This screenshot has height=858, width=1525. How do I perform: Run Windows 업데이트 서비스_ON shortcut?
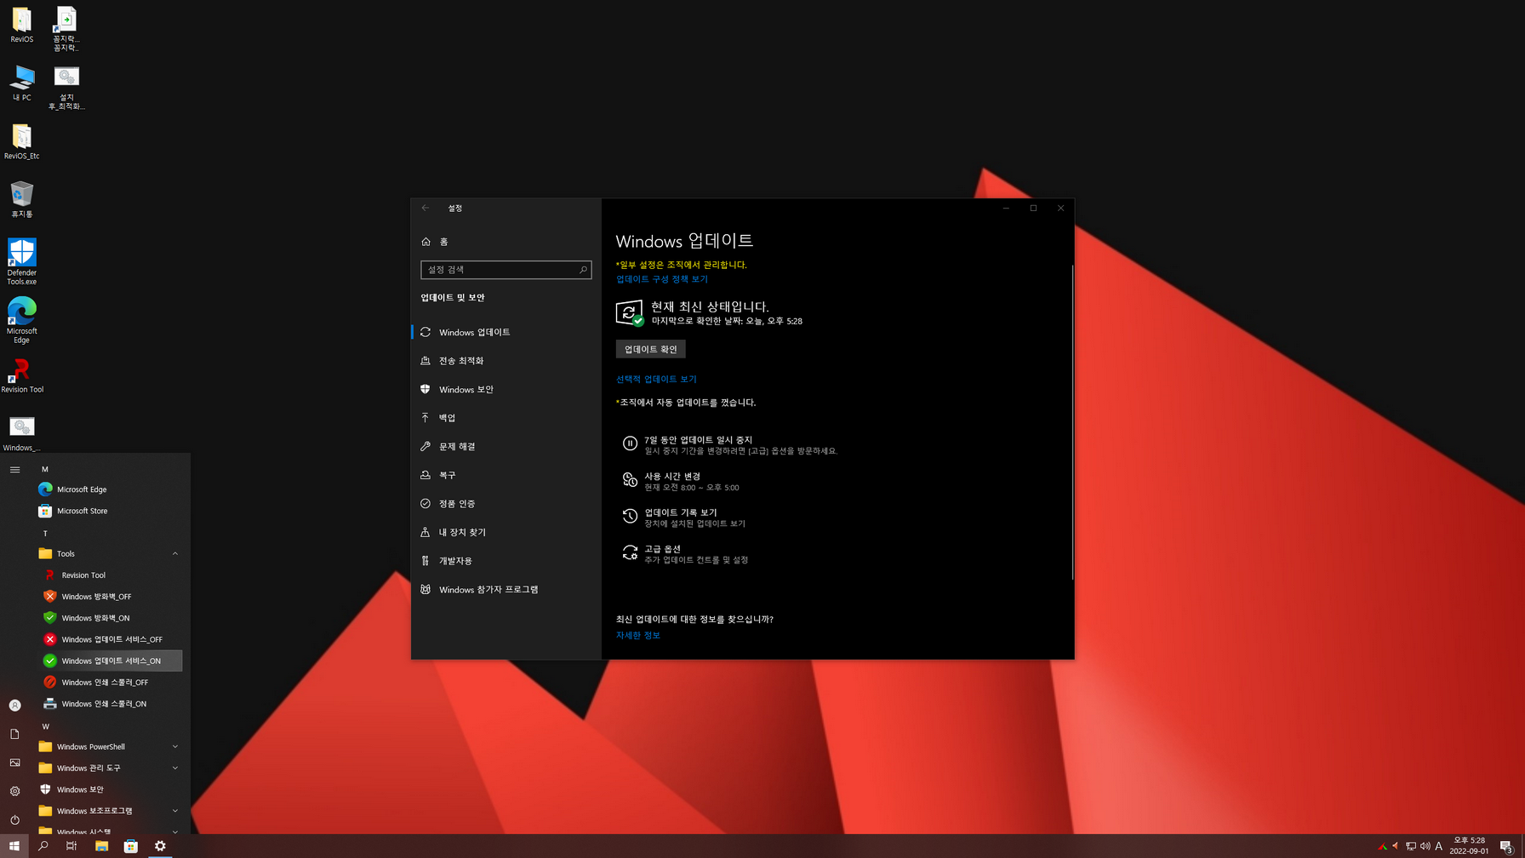point(109,661)
